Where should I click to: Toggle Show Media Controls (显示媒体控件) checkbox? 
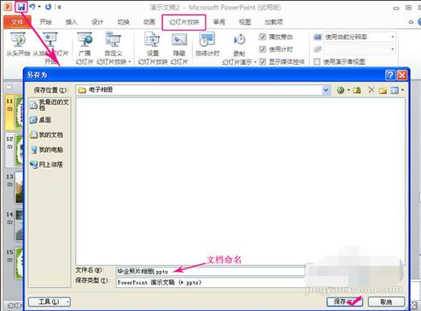(x=263, y=61)
